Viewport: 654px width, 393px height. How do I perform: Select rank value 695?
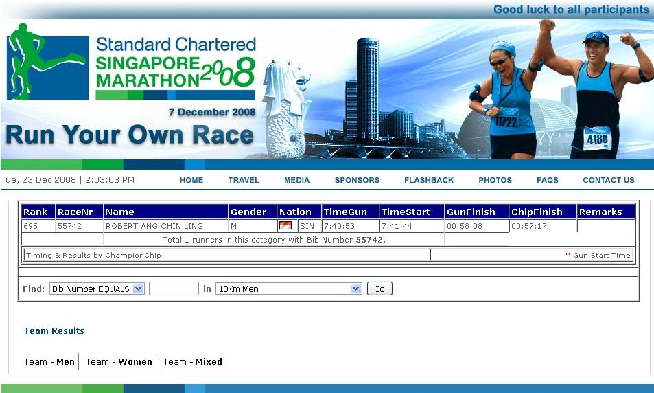(x=30, y=226)
